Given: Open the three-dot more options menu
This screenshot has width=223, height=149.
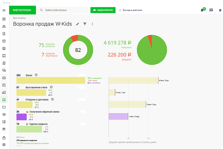Looking at the screenshot, I should (x=92, y=24).
